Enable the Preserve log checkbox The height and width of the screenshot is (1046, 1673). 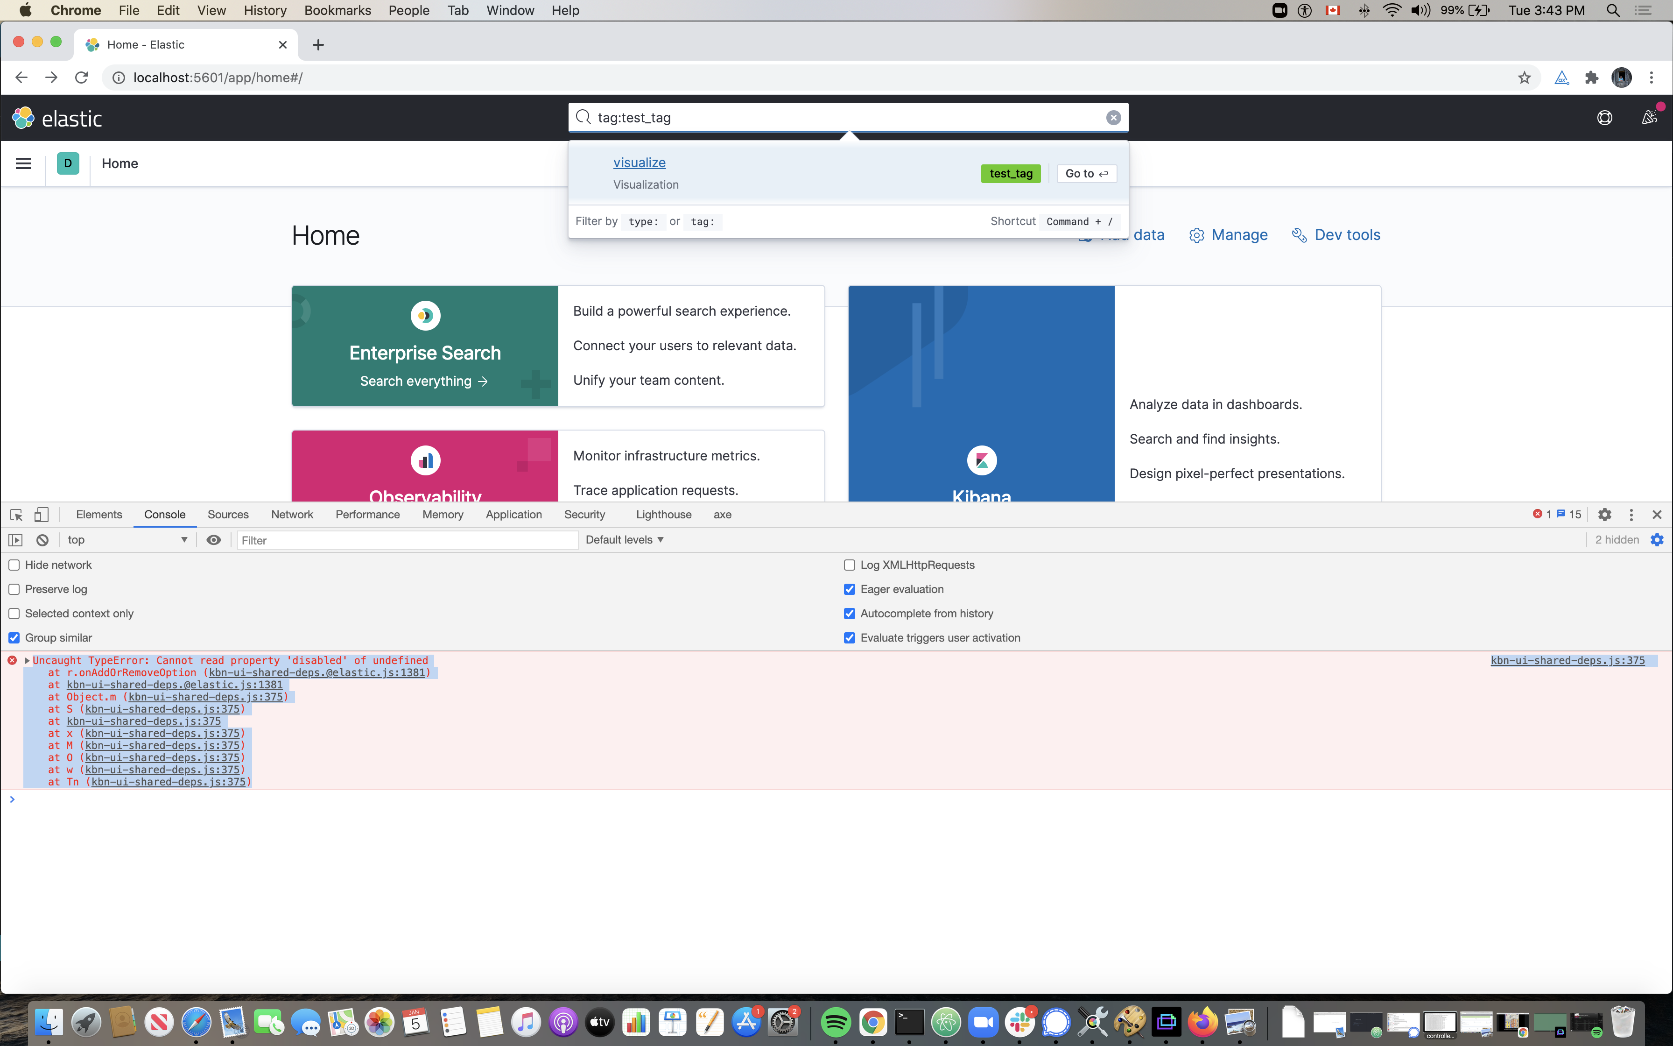coord(14,589)
